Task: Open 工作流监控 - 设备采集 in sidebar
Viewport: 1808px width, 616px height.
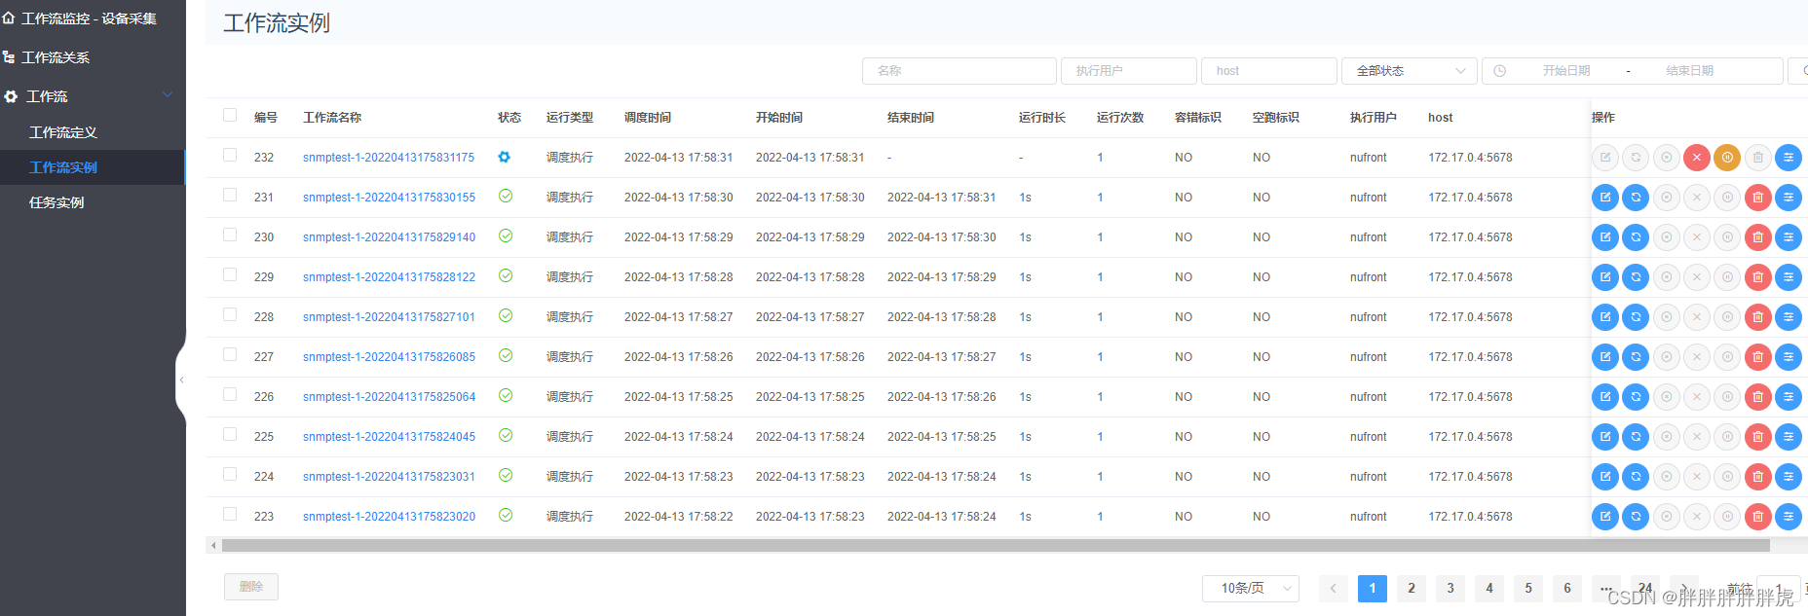Action: (89, 18)
